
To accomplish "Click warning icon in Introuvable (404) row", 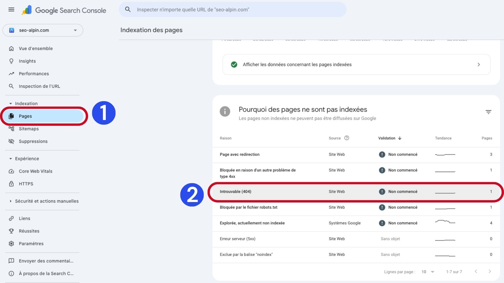I will (382, 192).
